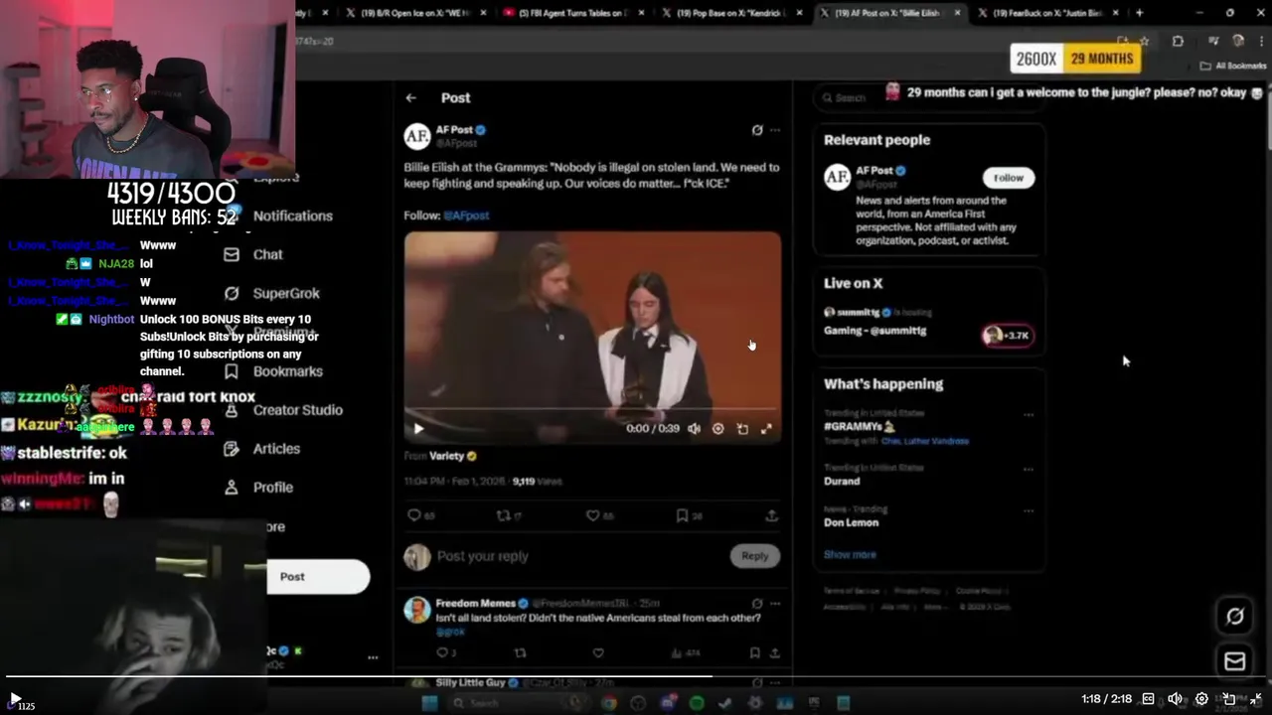The height and width of the screenshot is (715, 1272).
Task: Open options for #GRAMMYs trend
Action: (1029, 415)
